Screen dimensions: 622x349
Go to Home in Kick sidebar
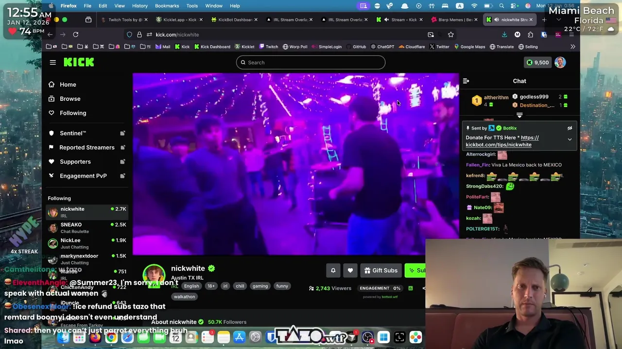(68, 84)
